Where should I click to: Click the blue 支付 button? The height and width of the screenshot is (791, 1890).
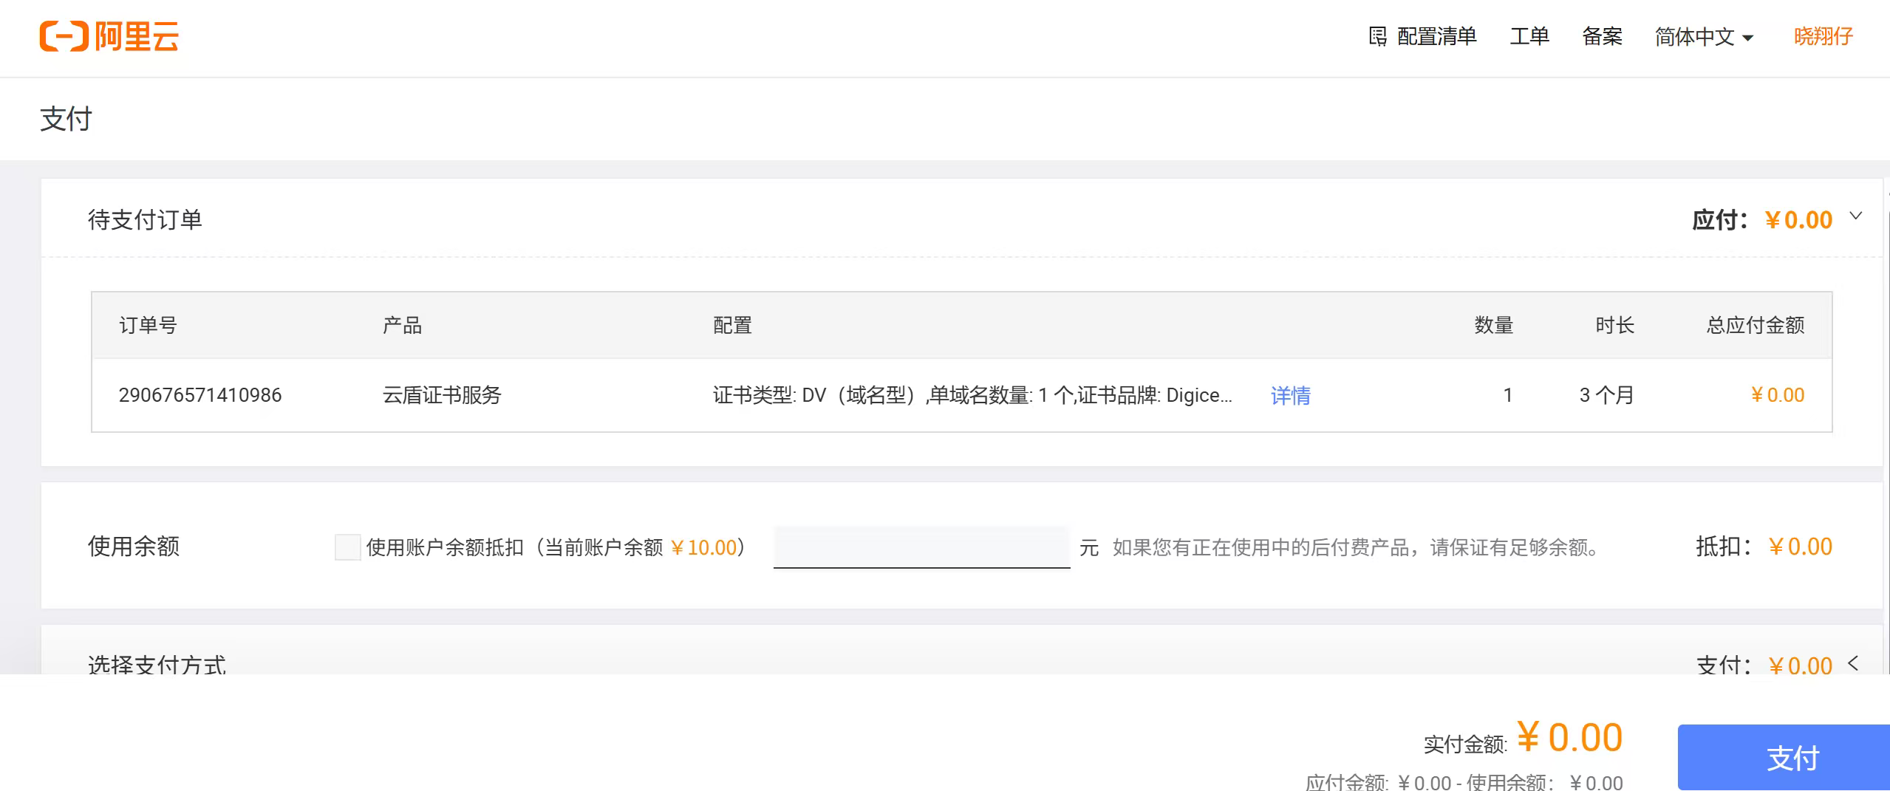pos(1784,758)
